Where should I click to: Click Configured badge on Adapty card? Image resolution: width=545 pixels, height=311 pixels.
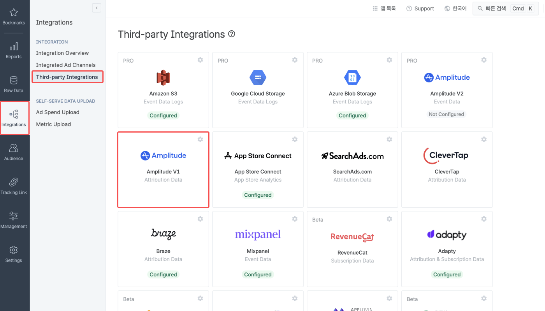point(447,274)
